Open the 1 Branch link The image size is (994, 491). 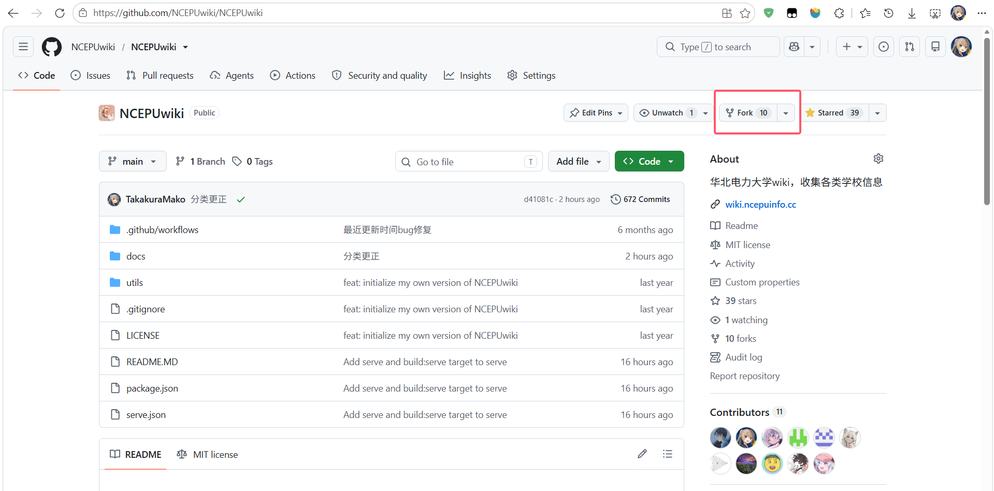[x=200, y=162]
